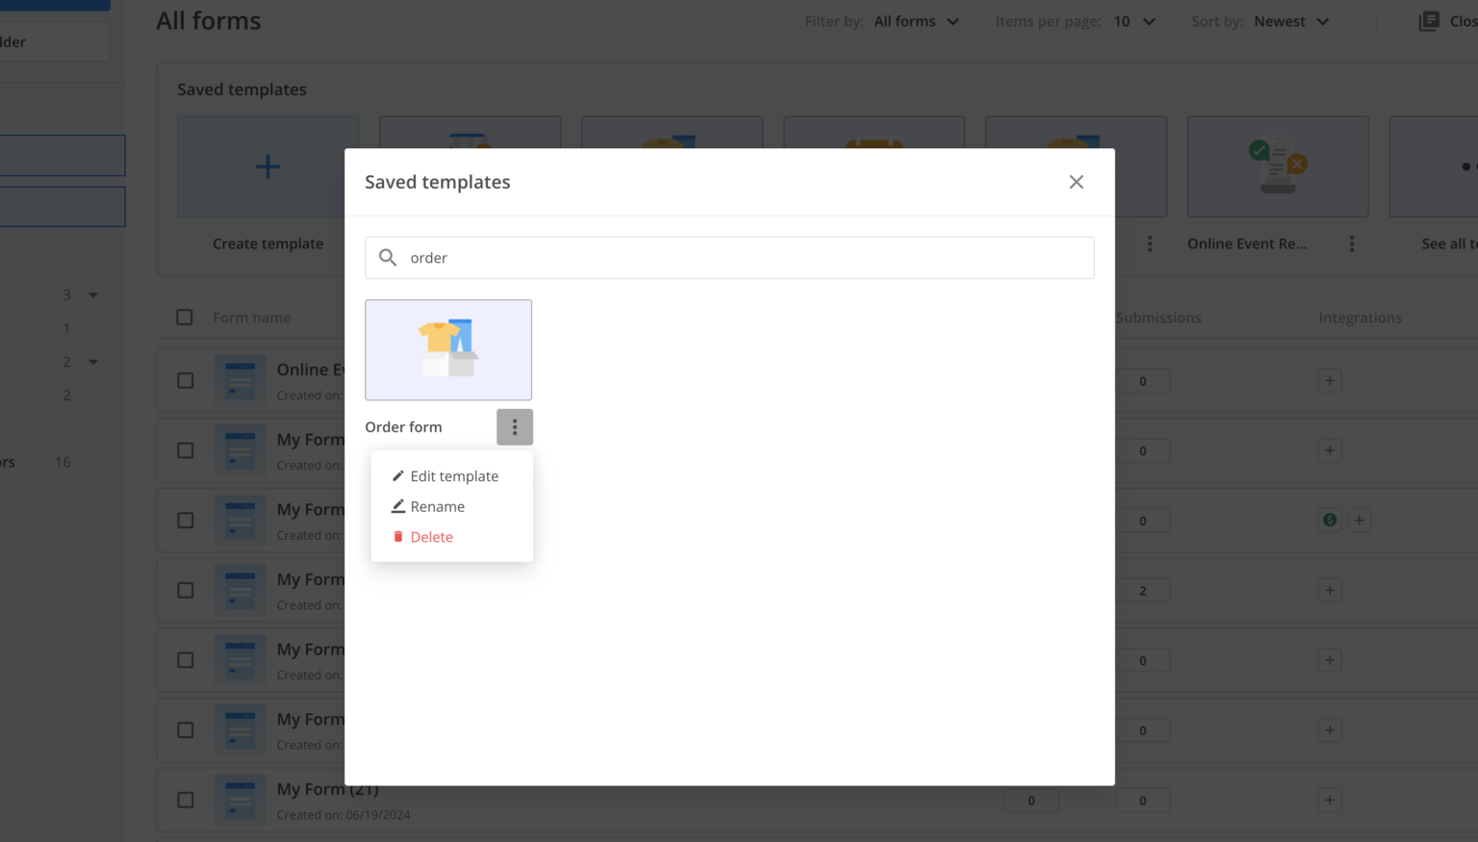Click the Close templates icon at top right

point(1429,21)
